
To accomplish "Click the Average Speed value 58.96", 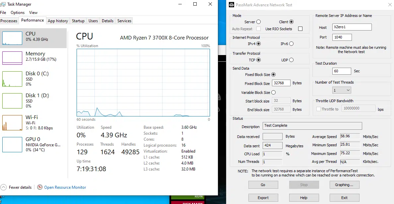I will (x=350, y=137).
